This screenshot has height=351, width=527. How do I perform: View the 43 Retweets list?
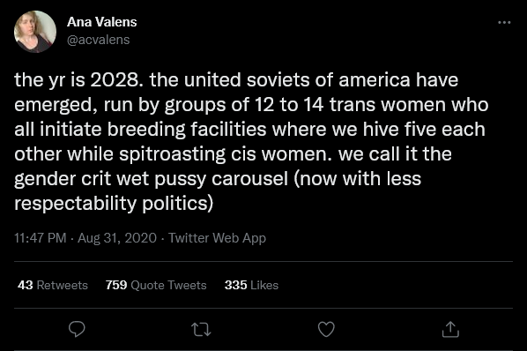53,285
